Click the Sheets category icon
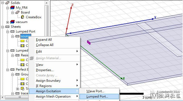This screenshot has width=183, height=101. 7,27
